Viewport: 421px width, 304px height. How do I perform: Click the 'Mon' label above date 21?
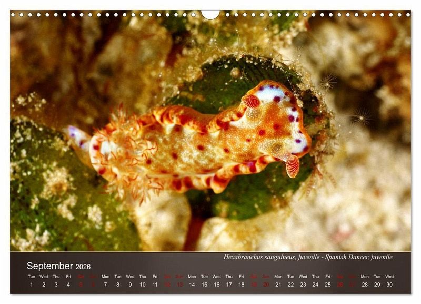[278, 276]
